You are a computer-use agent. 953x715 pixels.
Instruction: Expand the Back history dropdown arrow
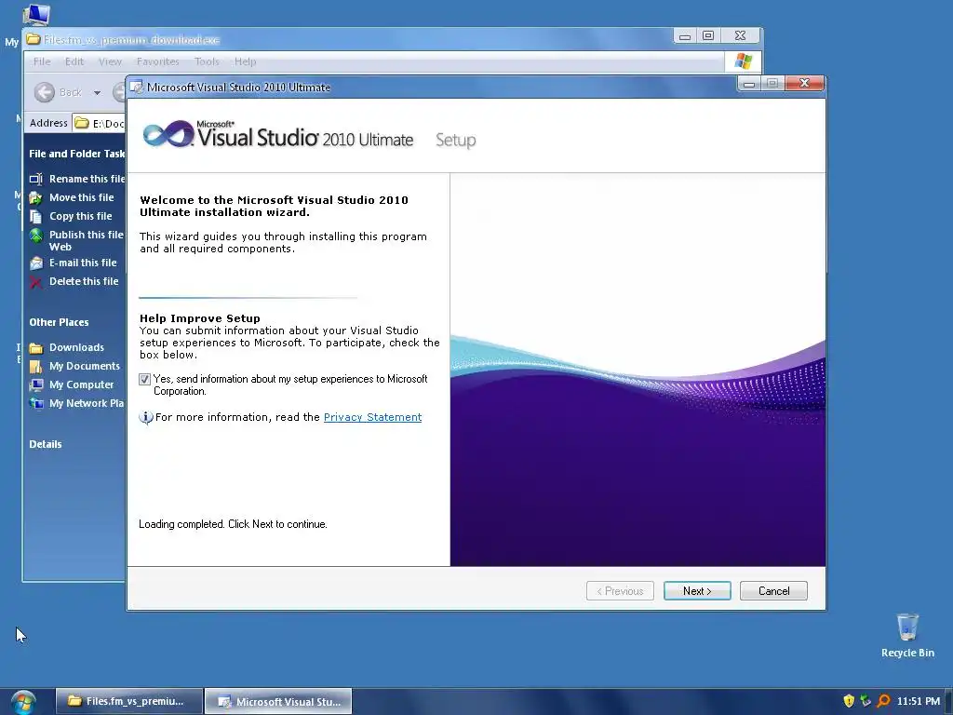pos(97,93)
